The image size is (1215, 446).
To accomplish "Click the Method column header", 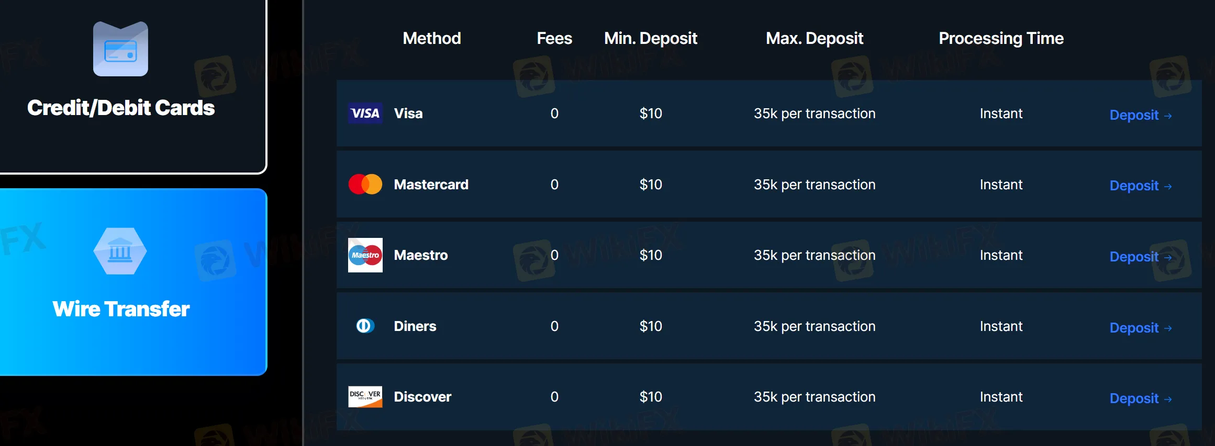I will (x=432, y=38).
